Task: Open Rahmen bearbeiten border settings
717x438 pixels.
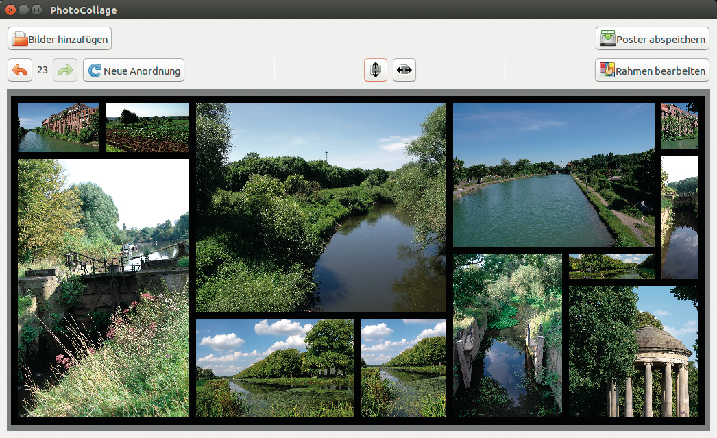Action: point(651,70)
